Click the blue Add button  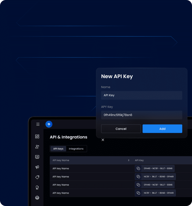[x=162, y=129]
